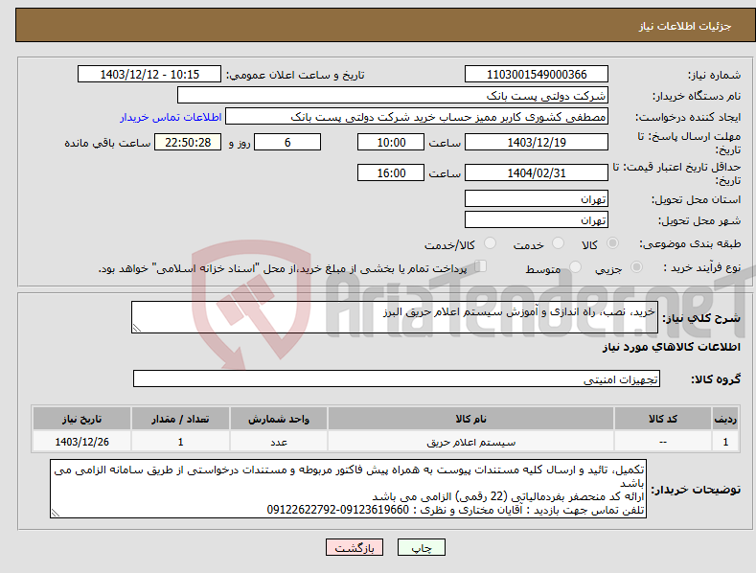Viewport: 756px width, 573px height.
Task: Click the buyer notes text area
Action: (x=348, y=489)
